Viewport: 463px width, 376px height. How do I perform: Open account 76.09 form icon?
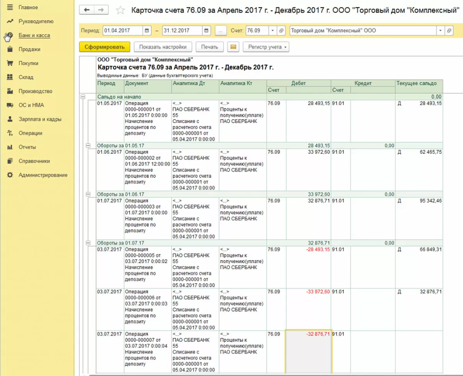[x=282, y=31]
